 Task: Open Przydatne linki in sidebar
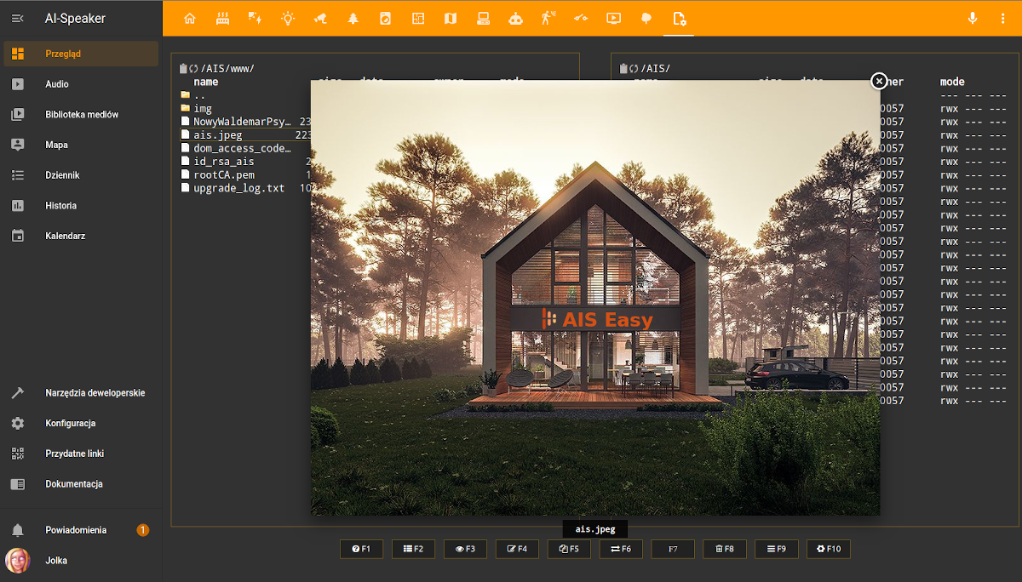(x=81, y=454)
